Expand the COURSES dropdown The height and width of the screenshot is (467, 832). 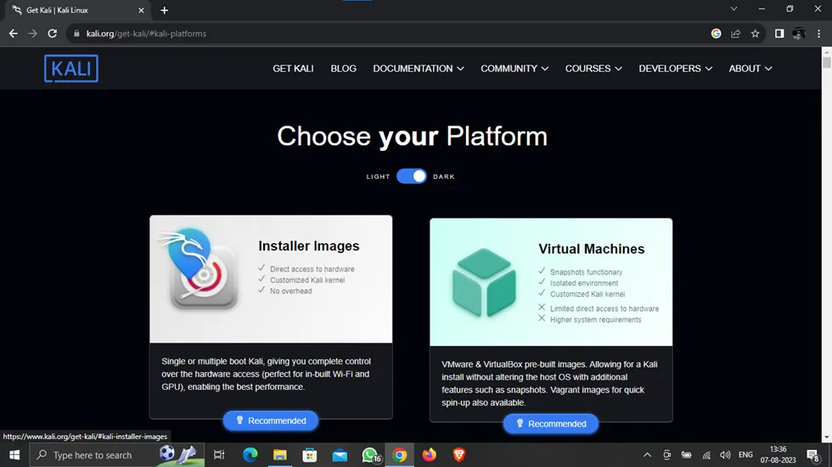coord(593,69)
